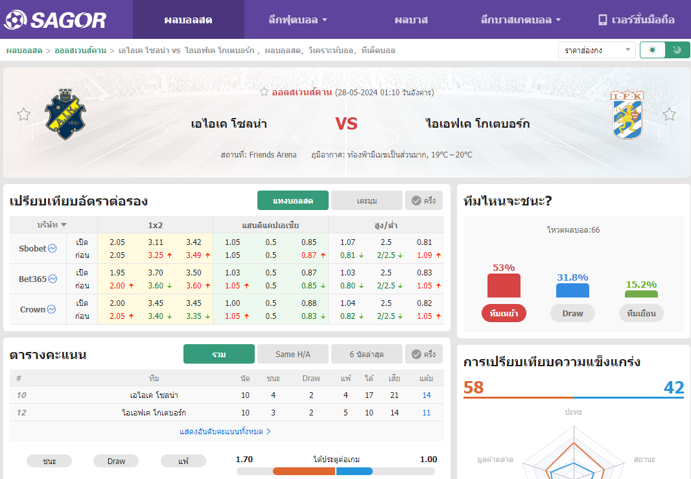Click แสดงอันดับคะแนนทั้งหมด link

coord(225,432)
